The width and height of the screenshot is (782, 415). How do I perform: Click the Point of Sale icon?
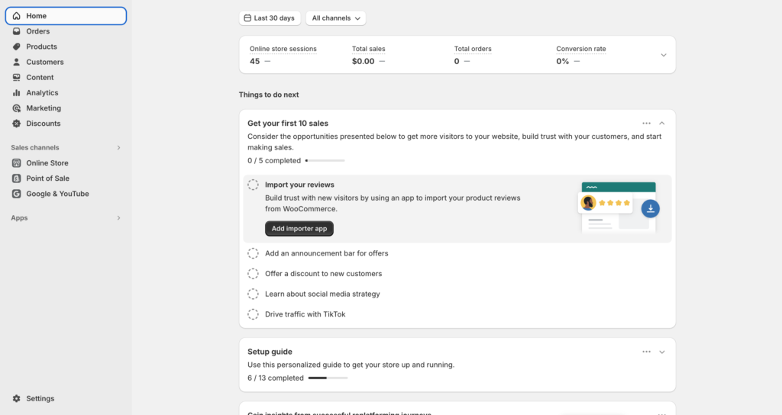click(17, 179)
